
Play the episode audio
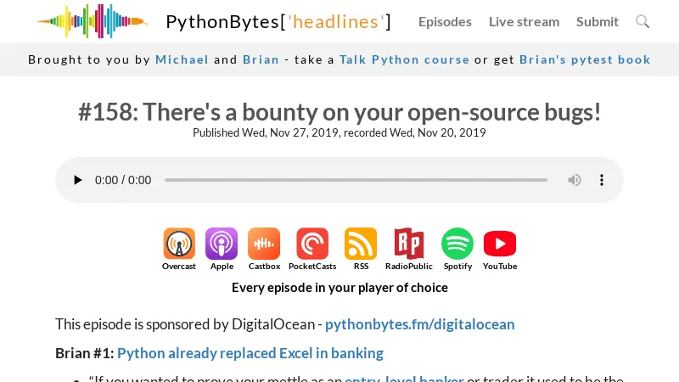point(78,180)
